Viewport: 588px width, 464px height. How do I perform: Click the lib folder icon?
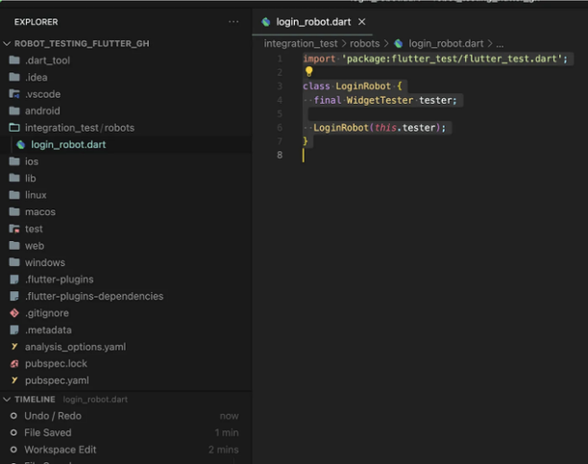pyautogui.click(x=14, y=178)
